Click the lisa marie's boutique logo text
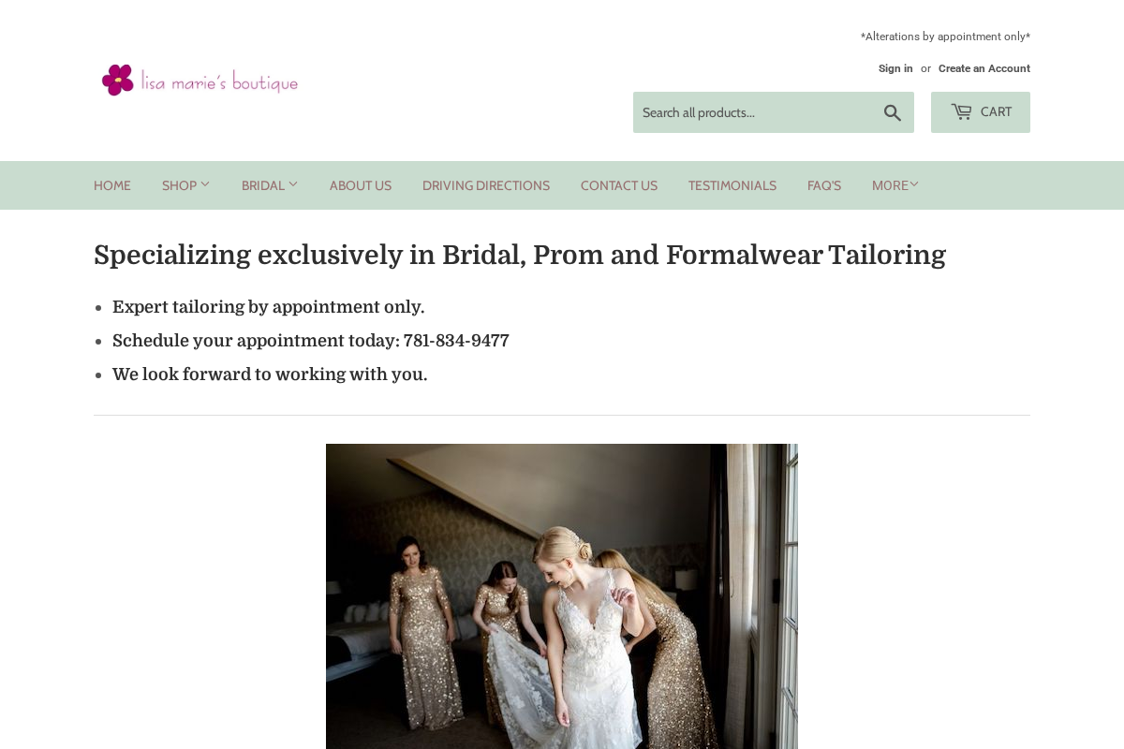The height and width of the screenshot is (749, 1124). click(x=219, y=82)
